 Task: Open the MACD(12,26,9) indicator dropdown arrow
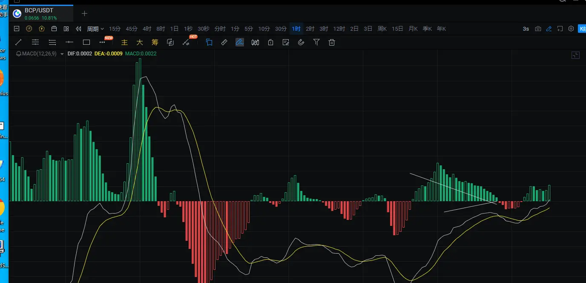(62, 54)
